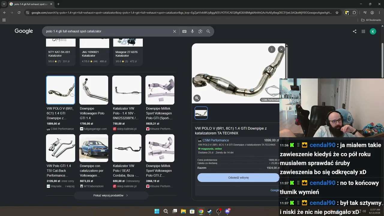Switch to the polo 1.4 gti search tab
This screenshot has width=384, height=216.
pyautogui.click(x=30, y=4)
